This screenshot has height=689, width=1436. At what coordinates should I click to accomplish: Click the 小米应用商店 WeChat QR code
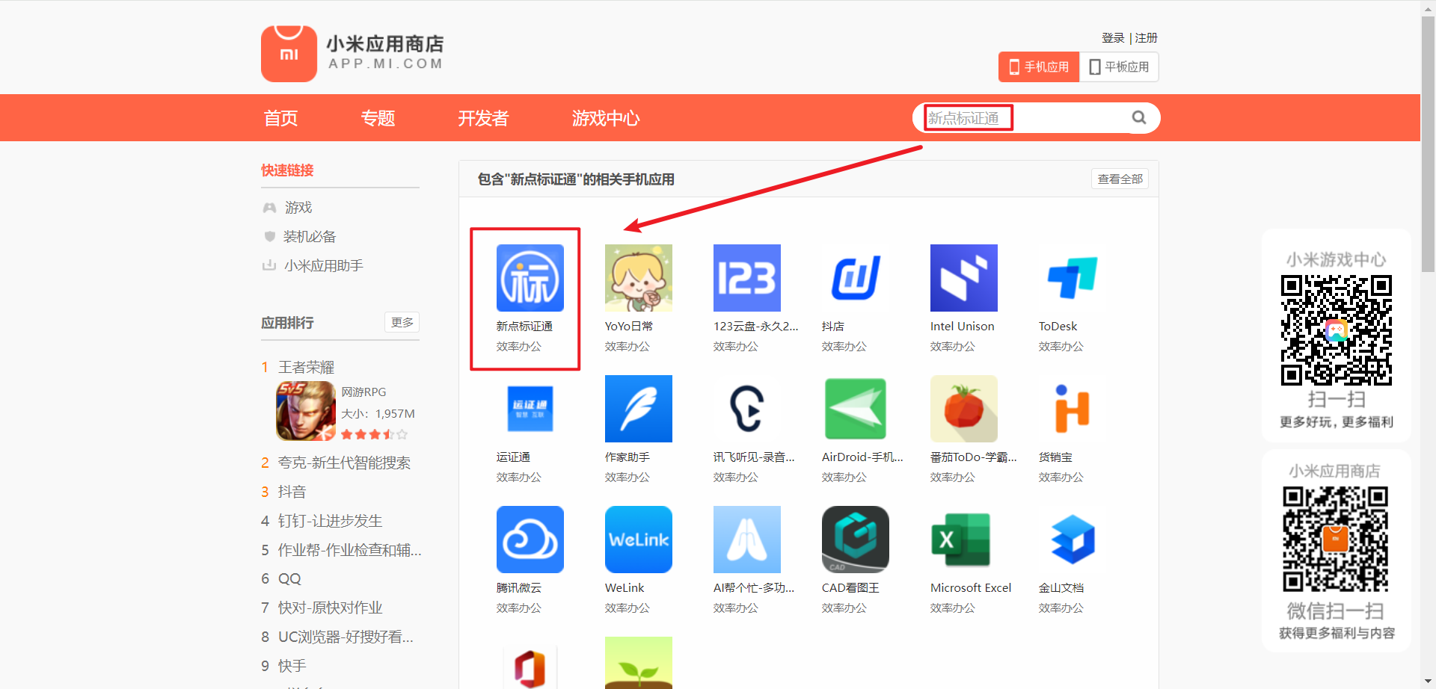pyautogui.click(x=1336, y=539)
